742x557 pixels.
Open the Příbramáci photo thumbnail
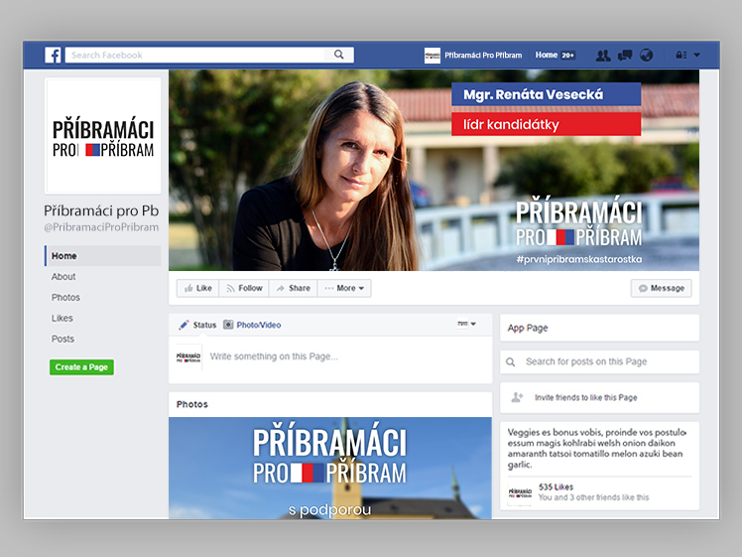point(330,468)
